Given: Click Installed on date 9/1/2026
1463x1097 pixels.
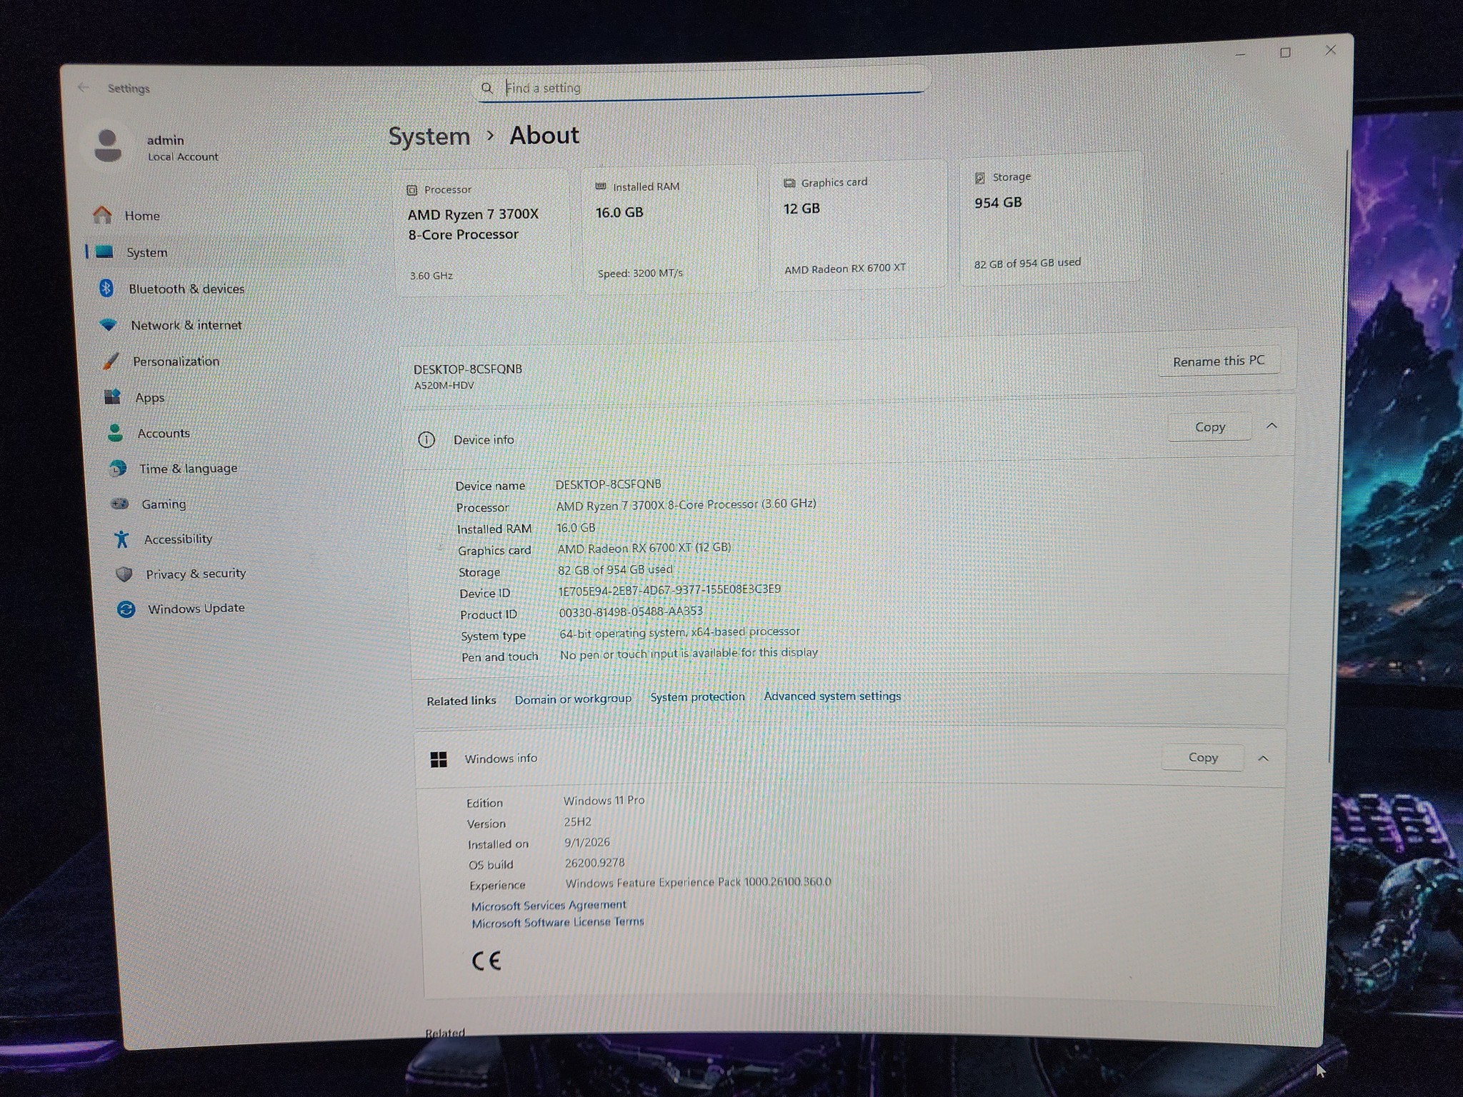Looking at the screenshot, I should tap(587, 843).
